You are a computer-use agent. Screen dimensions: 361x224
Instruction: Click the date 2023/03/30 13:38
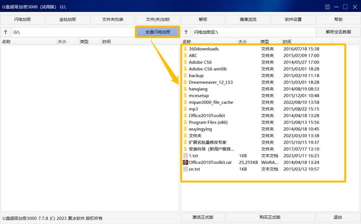click(x=301, y=136)
